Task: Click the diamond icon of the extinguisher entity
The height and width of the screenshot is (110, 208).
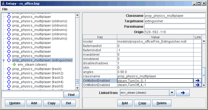Action: 9,60
